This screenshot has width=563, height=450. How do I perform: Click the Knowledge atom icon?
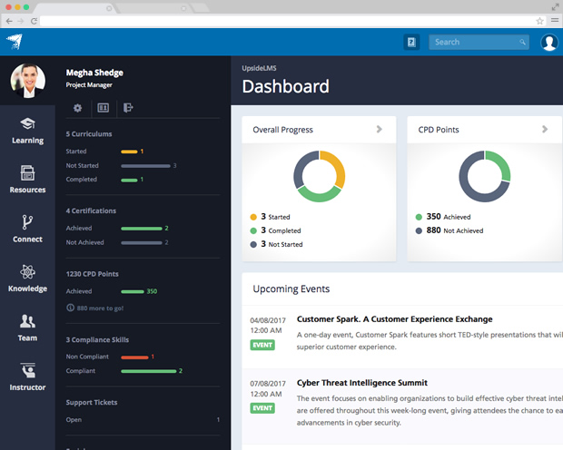click(27, 271)
